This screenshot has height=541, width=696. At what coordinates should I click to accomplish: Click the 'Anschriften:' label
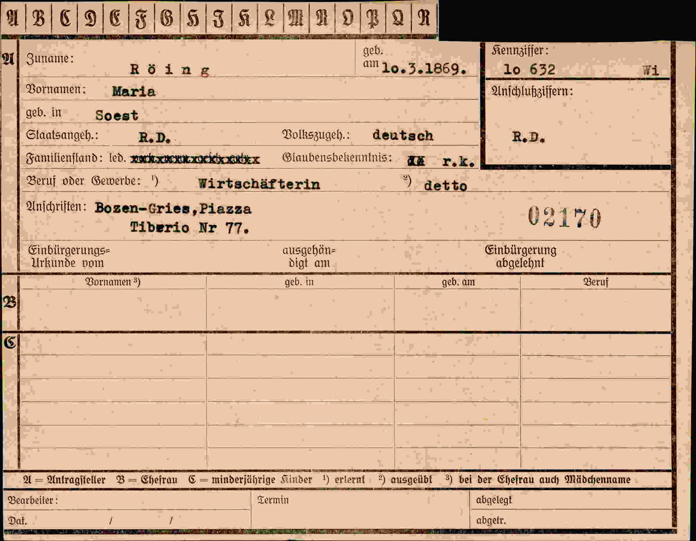[x=56, y=207]
